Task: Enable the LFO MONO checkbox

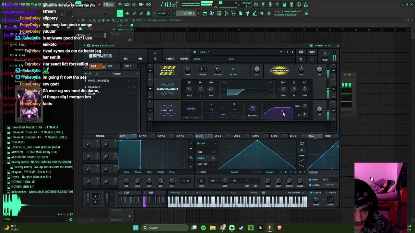Action: [x=199, y=172]
